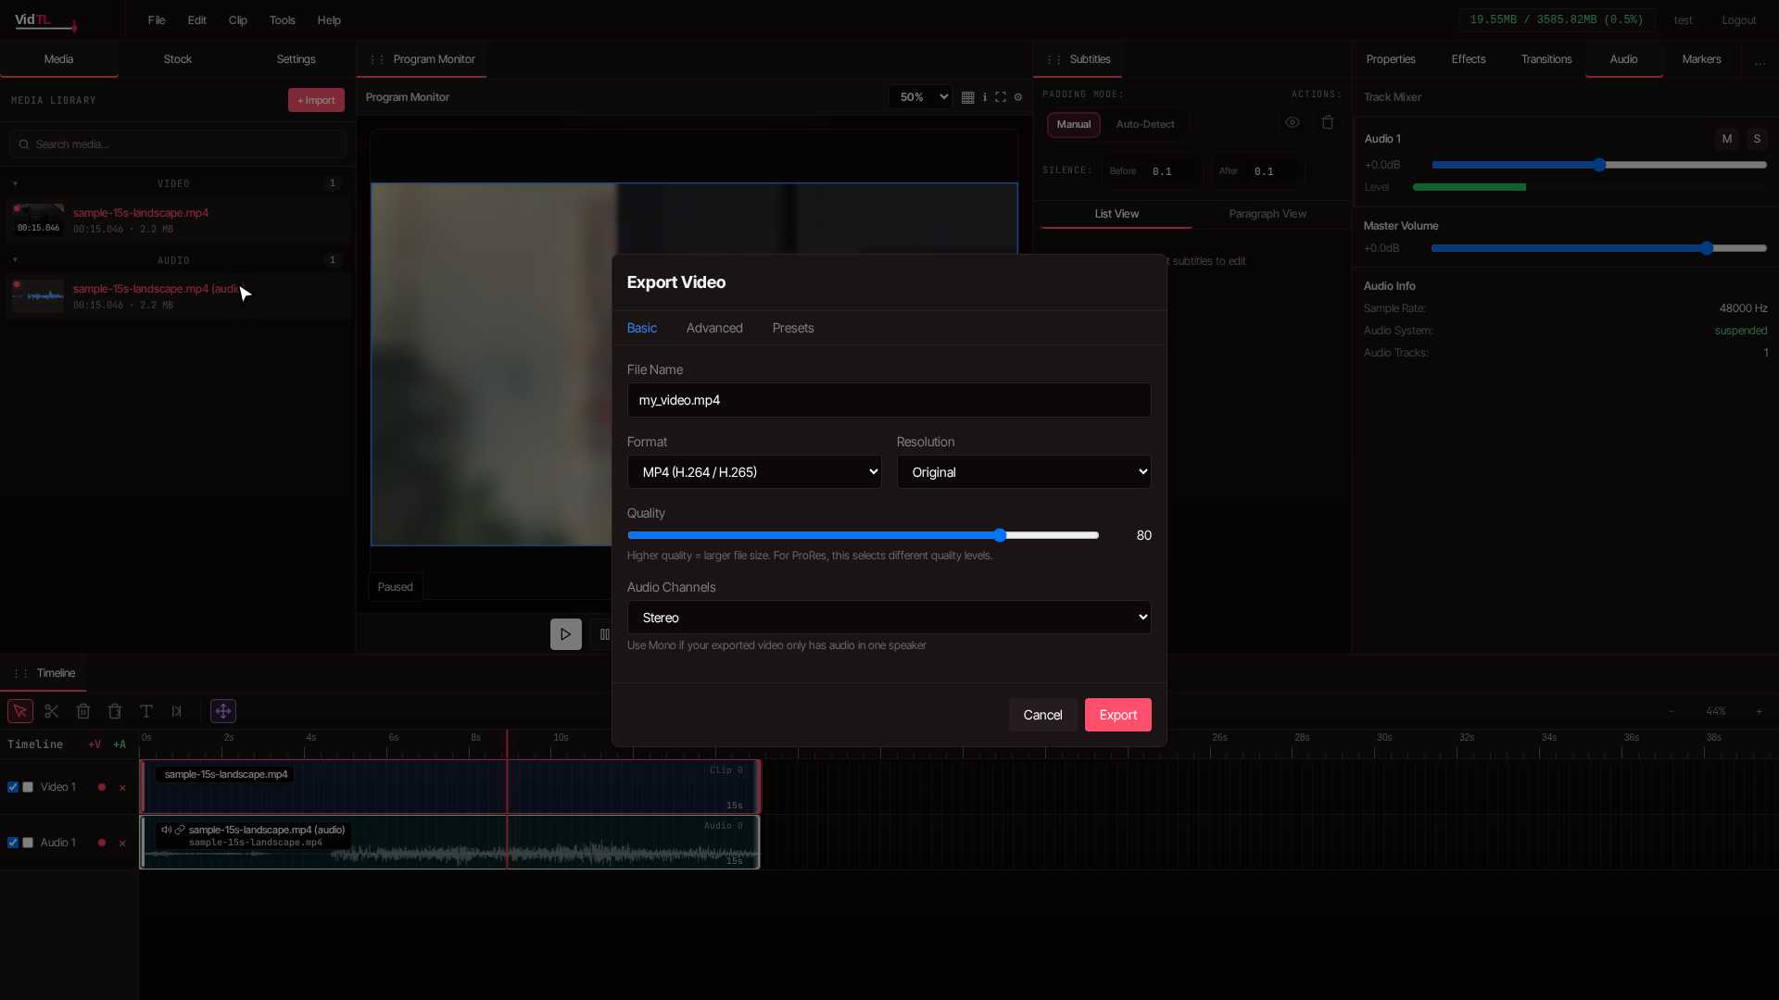
Task: Click Logout link
Action: pos(1739,20)
